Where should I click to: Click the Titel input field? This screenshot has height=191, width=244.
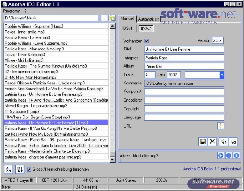click(x=184, y=49)
